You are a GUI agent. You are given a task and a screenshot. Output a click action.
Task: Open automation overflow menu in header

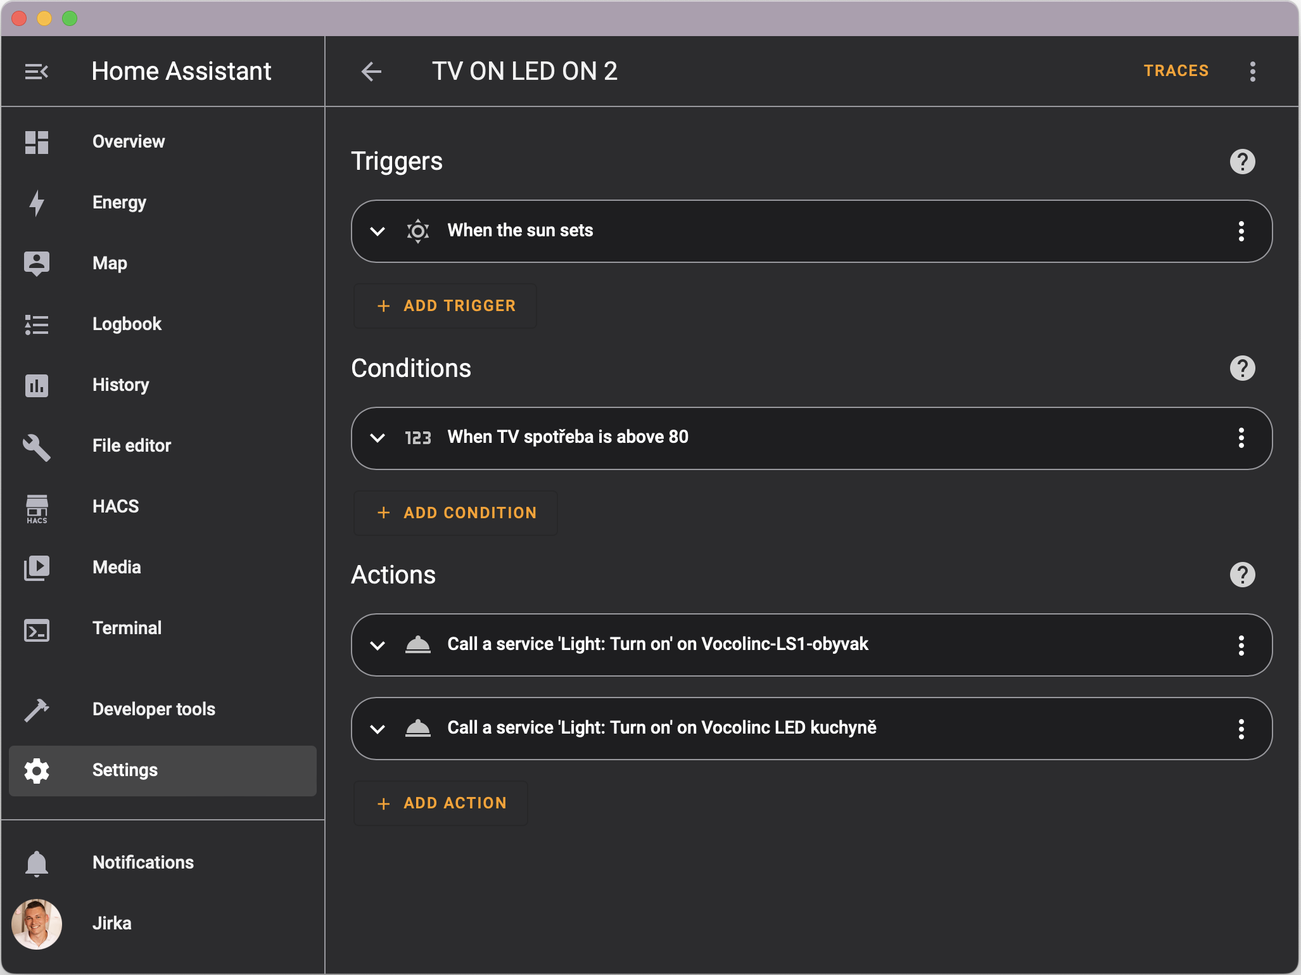tap(1252, 72)
